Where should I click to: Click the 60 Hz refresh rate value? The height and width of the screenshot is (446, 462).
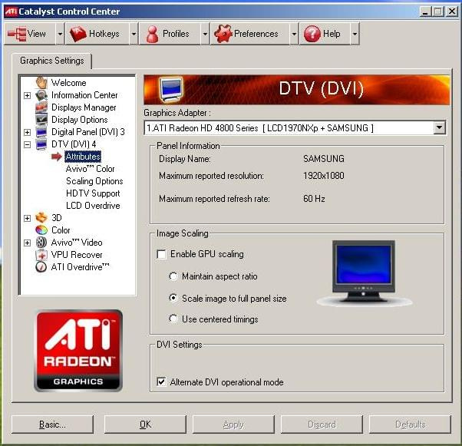(x=314, y=199)
